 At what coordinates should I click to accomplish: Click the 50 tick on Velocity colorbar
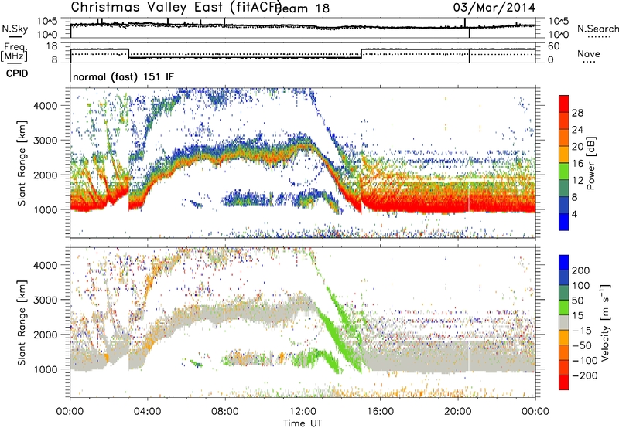[x=577, y=301]
